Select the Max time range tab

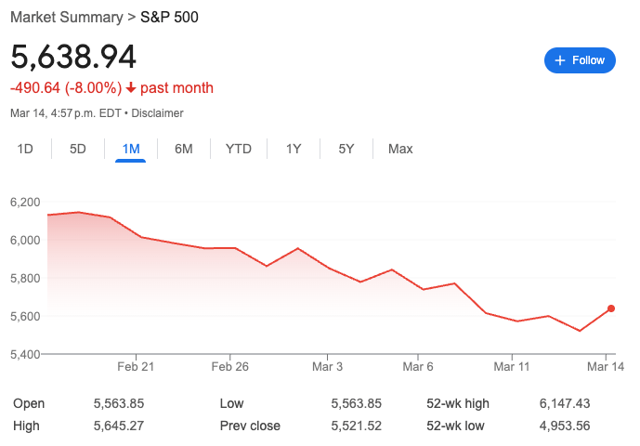(400, 149)
